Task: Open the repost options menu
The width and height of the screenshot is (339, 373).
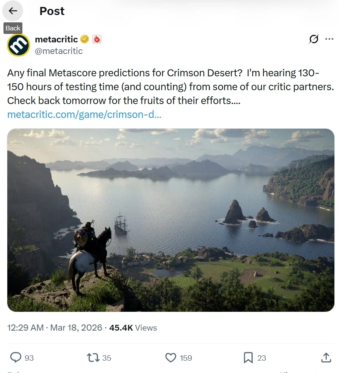Action: [x=93, y=358]
